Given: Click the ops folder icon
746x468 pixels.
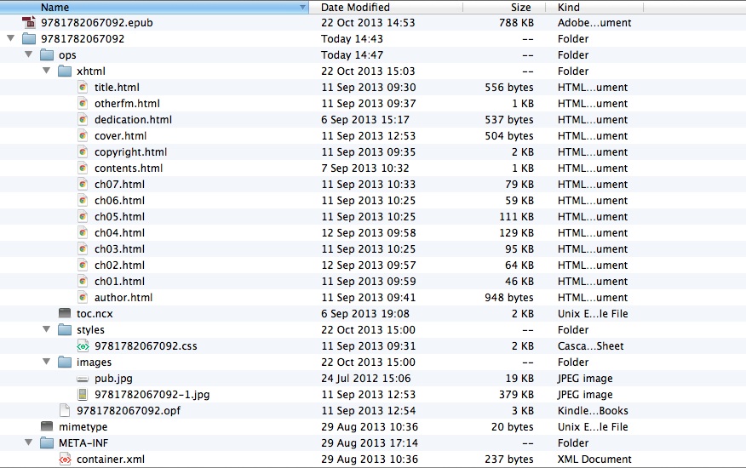Looking at the screenshot, I should click(47, 54).
